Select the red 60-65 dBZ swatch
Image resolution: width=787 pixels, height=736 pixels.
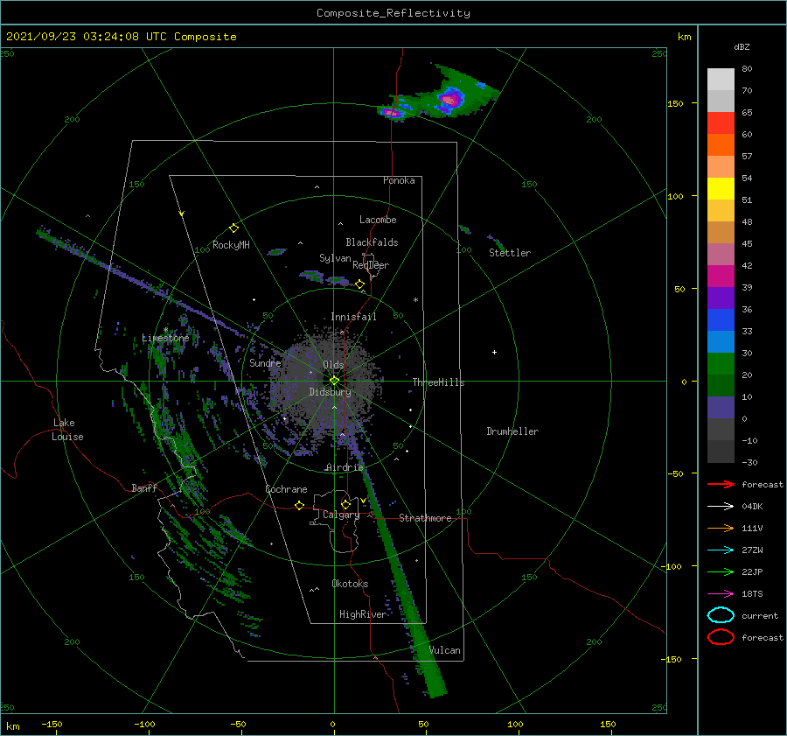721,123
